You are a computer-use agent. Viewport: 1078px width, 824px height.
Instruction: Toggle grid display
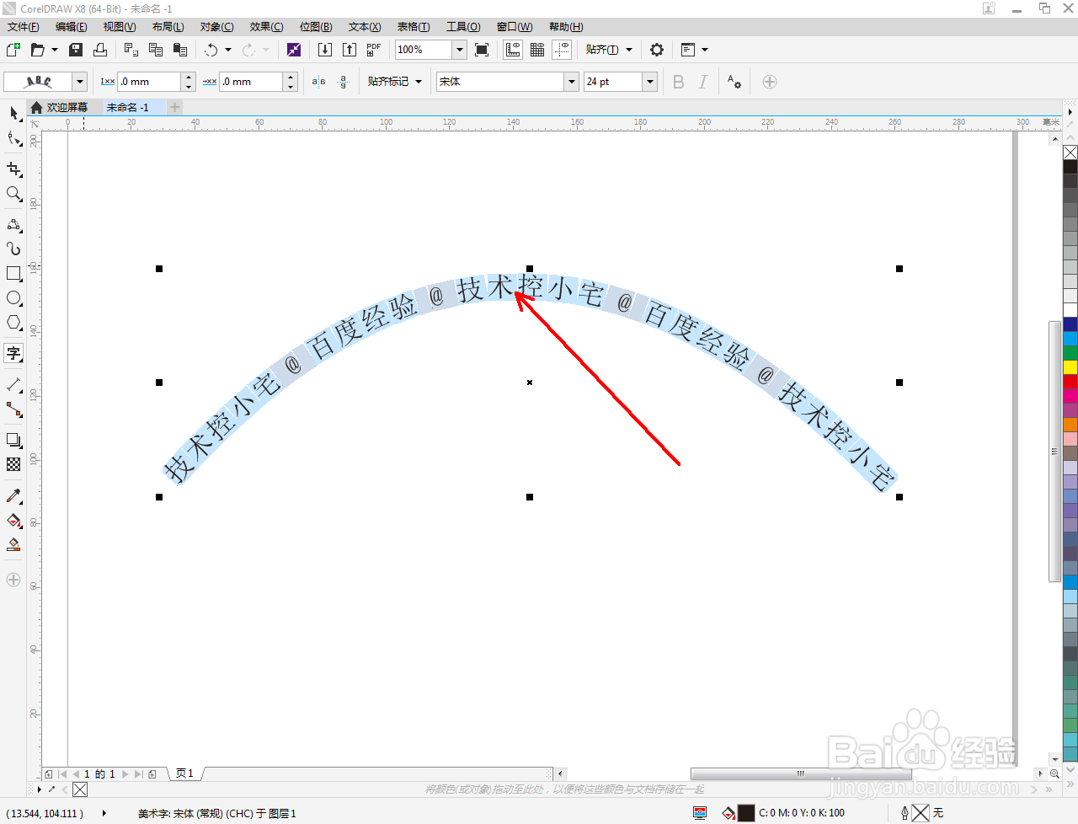(537, 50)
